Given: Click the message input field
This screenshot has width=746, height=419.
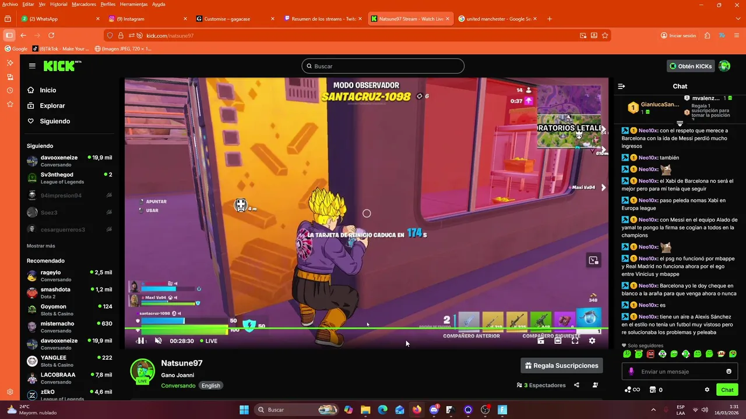Looking at the screenshot, I should pos(680,371).
